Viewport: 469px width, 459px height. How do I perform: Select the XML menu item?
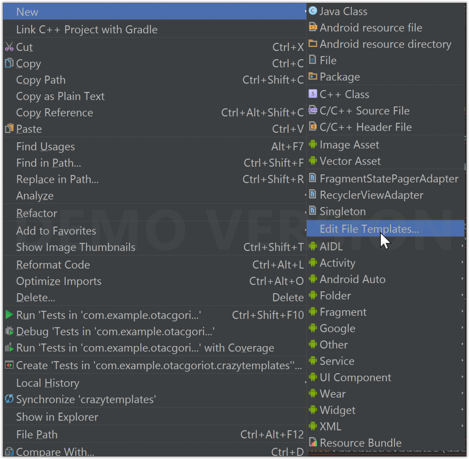(x=385, y=426)
